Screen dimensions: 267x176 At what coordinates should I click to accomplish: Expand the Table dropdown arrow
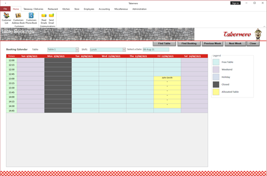[x=77, y=50]
